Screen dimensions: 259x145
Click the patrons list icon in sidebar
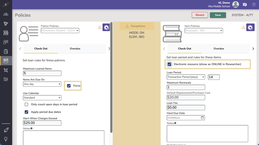tap(6, 42)
